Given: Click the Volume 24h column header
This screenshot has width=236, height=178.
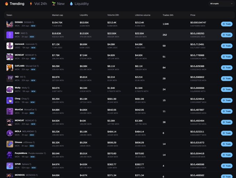Looking at the screenshot, I should [x=113, y=15].
